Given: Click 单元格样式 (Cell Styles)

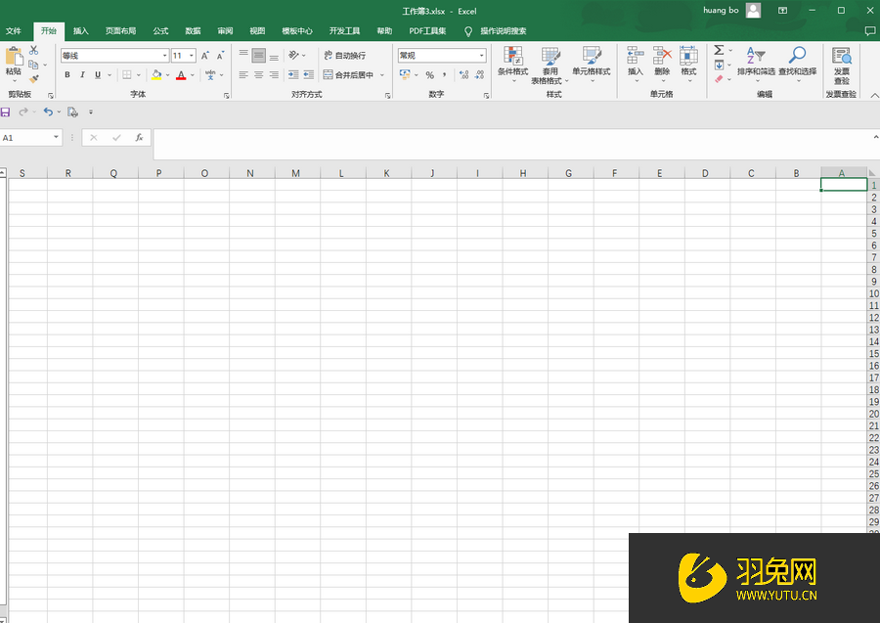Looking at the screenshot, I should (x=592, y=66).
